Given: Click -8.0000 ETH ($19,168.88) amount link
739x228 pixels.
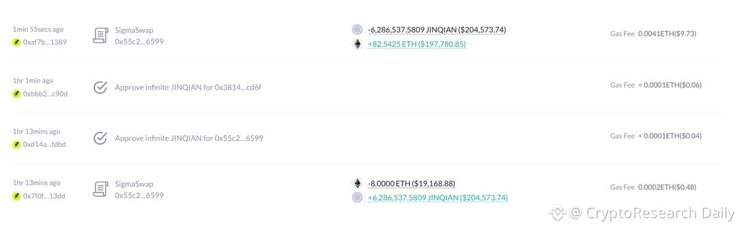Looking at the screenshot, I should click(x=412, y=183).
